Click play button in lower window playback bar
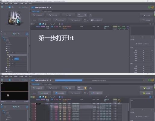155x121 pixels. pyautogui.click(x=2, y=107)
